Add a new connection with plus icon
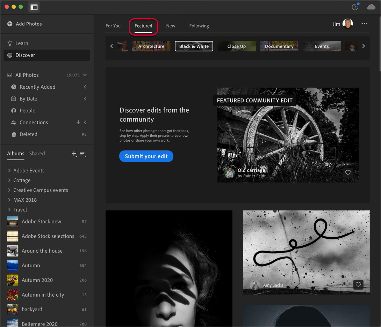The height and width of the screenshot is (327, 381). [x=78, y=122]
